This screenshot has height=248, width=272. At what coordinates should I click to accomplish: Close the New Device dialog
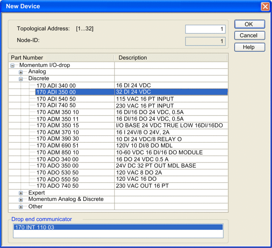point(265,6)
